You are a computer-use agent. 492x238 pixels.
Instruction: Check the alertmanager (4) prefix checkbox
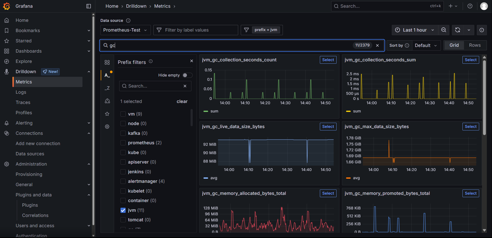(123, 181)
